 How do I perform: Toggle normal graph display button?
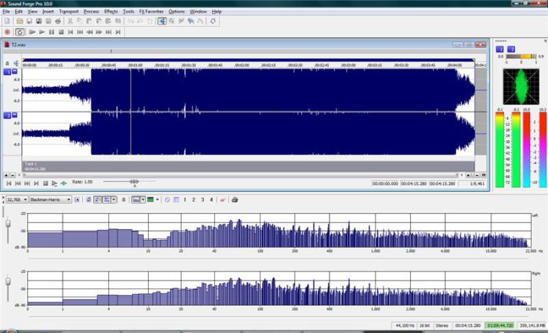tap(136, 200)
